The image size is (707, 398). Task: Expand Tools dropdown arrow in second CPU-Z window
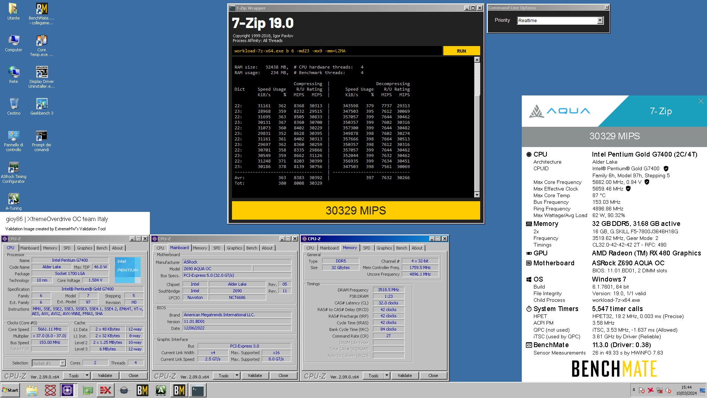(237, 376)
